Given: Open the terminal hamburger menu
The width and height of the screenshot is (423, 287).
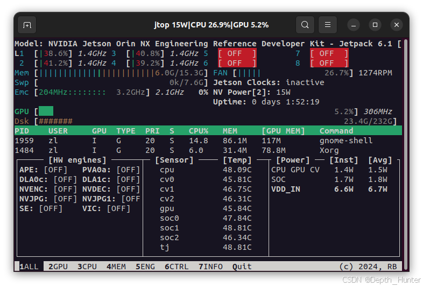Looking at the screenshot, I should pos(328,25).
